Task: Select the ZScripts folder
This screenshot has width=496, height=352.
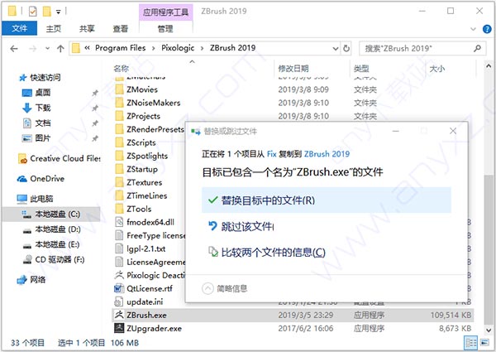Action: pyautogui.click(x=141, y=143)
